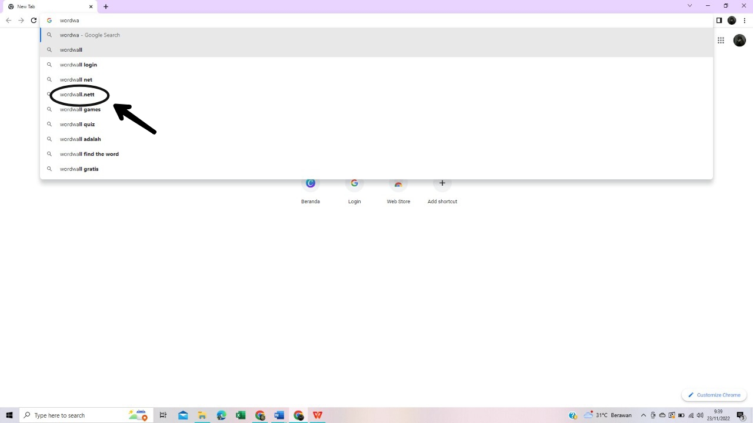The width and height of the screenshot is (753, 423).
Task: Select the 'wordwall games' suggestion
Action: tap(376, 109)
